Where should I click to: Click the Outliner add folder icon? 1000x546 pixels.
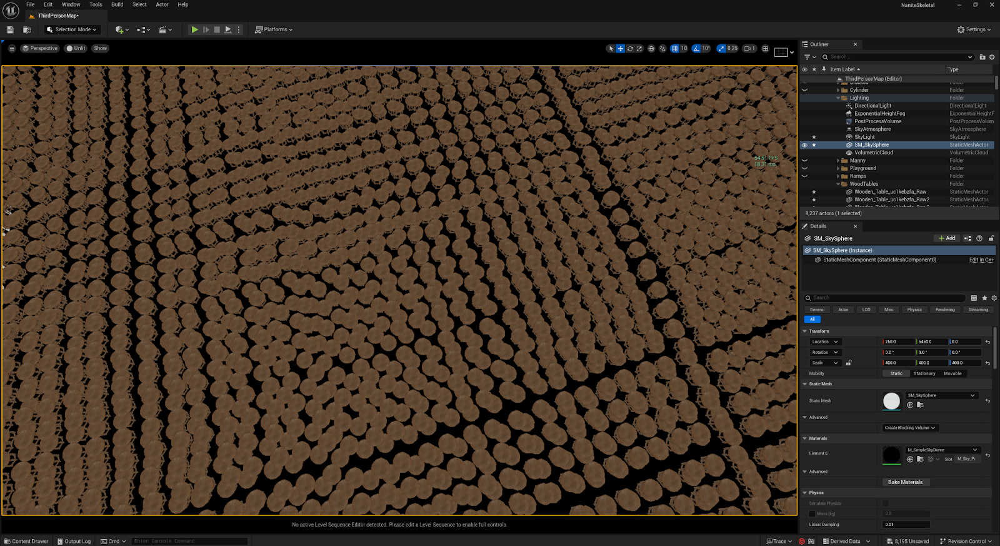[982, 57]
